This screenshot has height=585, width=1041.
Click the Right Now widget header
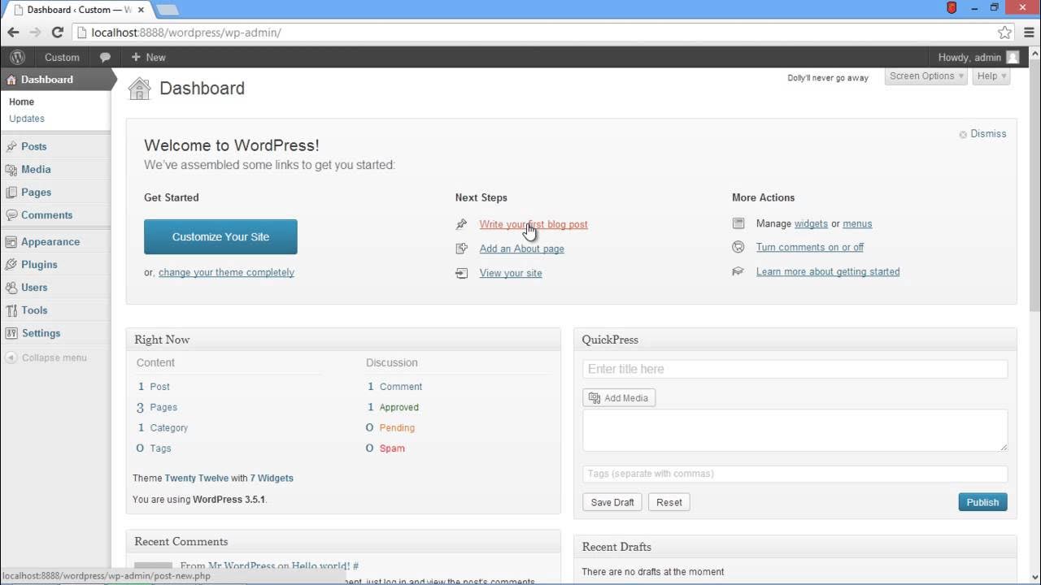point(343,340)
